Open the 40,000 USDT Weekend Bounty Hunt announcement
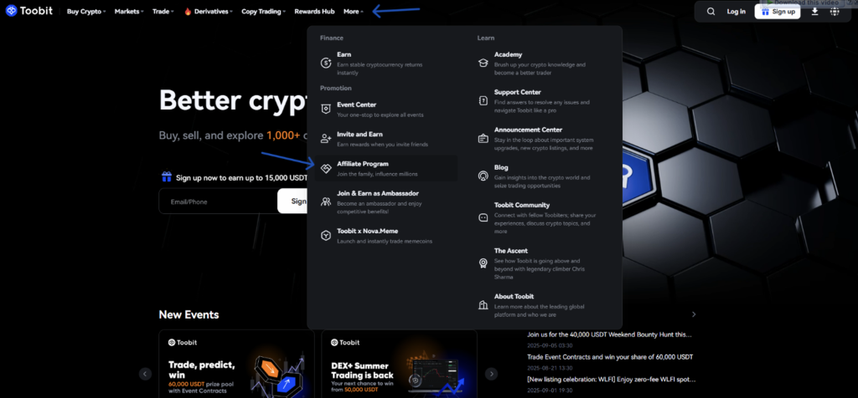Viewport: 858px width, 398px height. tap(609, 334)
